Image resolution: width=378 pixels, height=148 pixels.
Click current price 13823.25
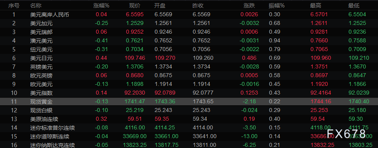(134, 145)
